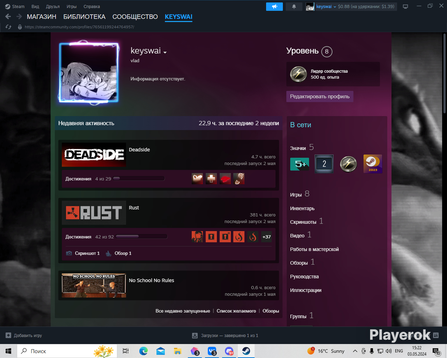
Task: View first Rust achievement icon
Action: [x=197, y=237]
